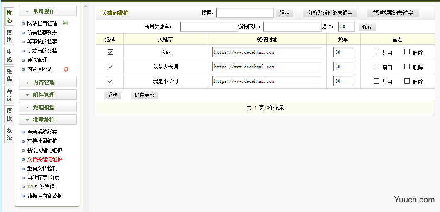
Task: Focus the 搜索 text field
Action: click(x=245, y=13)
